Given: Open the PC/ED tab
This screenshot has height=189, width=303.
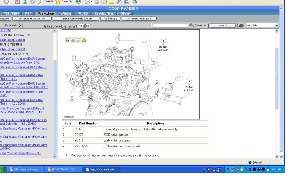Looking at the screenshot, I should point(83,14).
